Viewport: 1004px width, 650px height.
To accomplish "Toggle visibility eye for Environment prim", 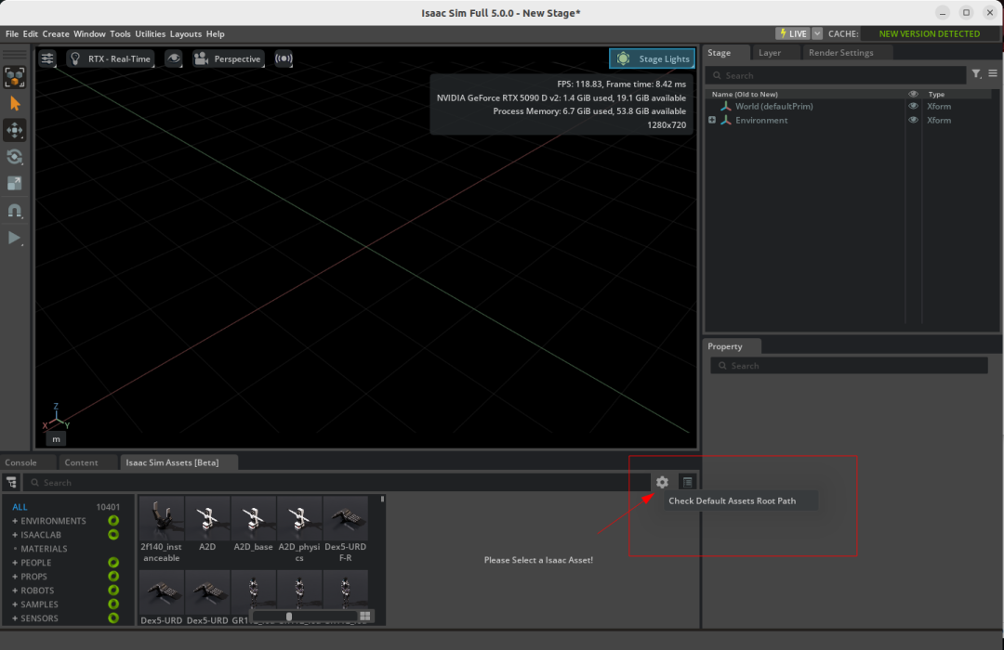I will tap(913, 121).
